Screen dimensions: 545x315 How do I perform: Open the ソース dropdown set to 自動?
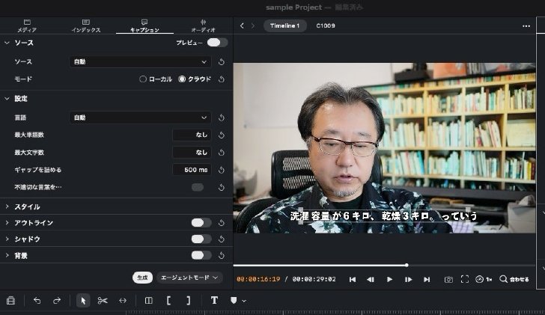pyautogui.click(x=141, y=62)
